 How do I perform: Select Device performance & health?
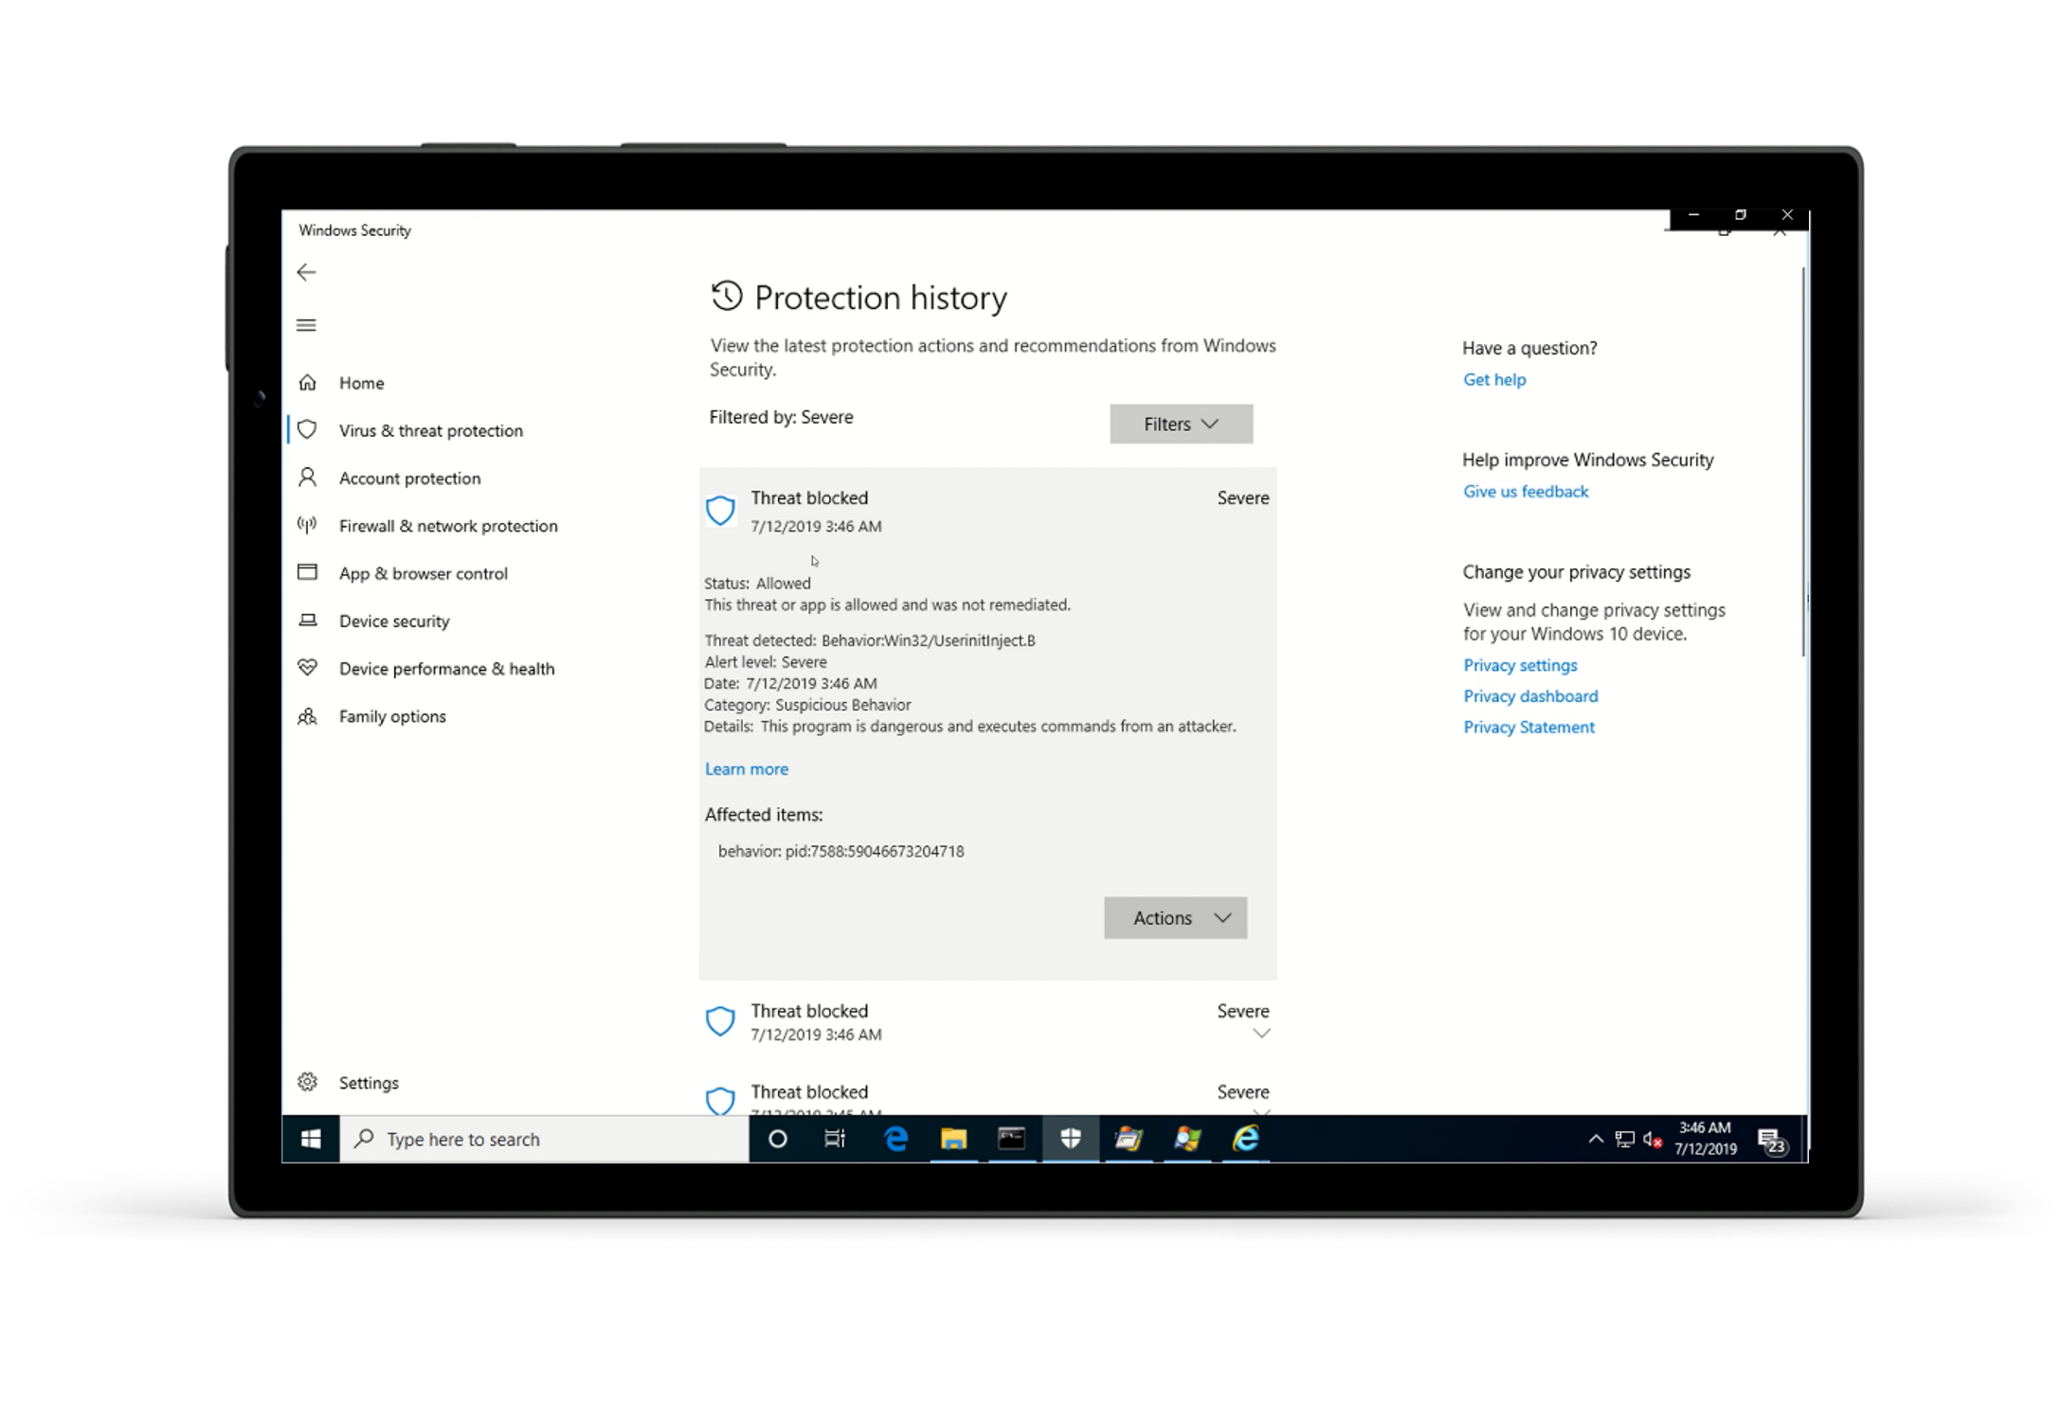(x=446, y=669)
